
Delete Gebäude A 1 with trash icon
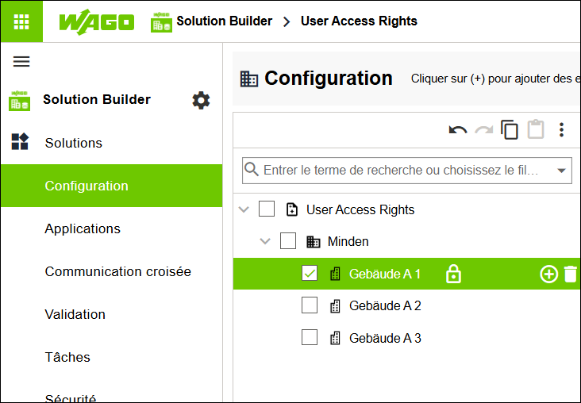pos(571,274)
